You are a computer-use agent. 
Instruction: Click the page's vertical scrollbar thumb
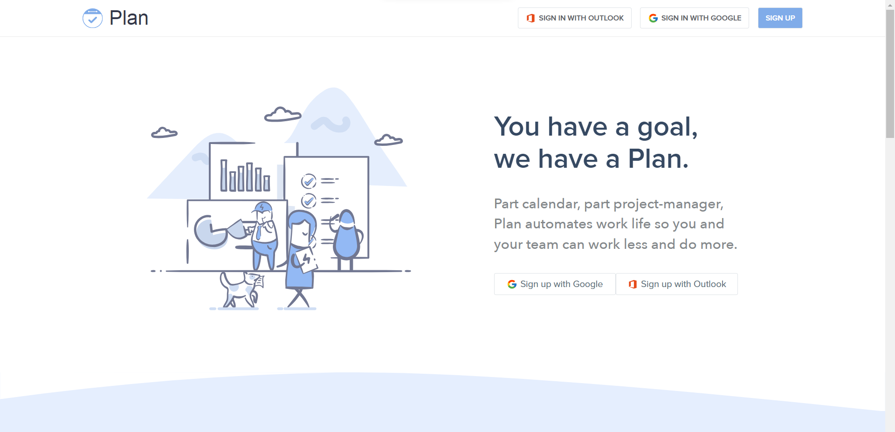click(x=890, y=75)
